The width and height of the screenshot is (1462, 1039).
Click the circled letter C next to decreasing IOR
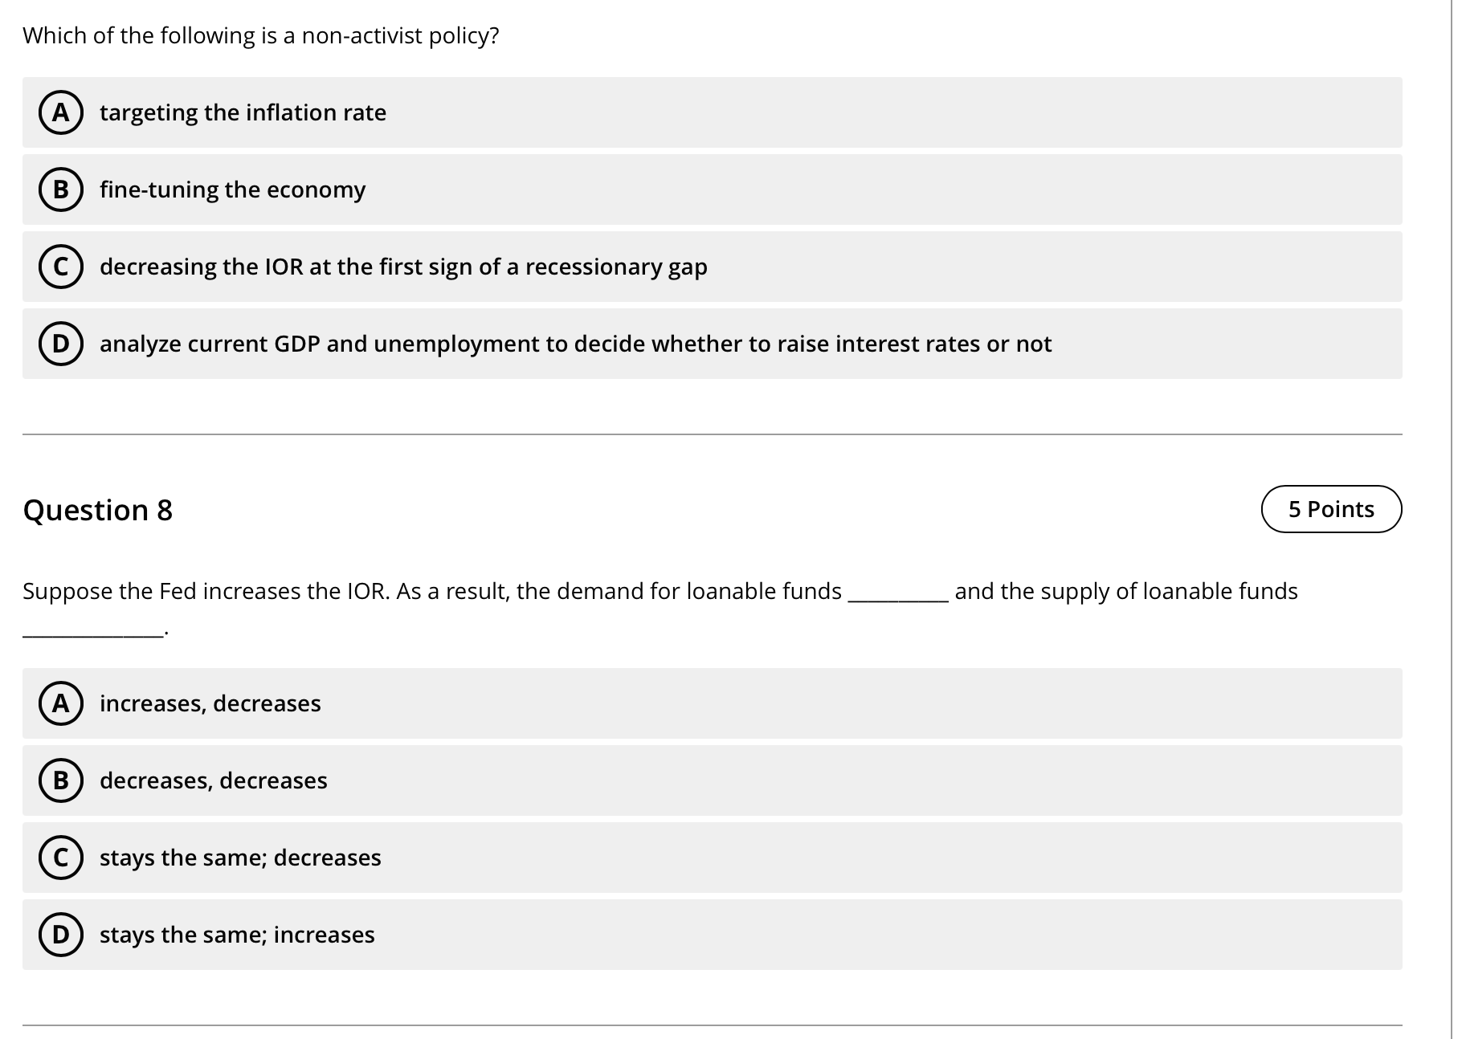(61, 267)
